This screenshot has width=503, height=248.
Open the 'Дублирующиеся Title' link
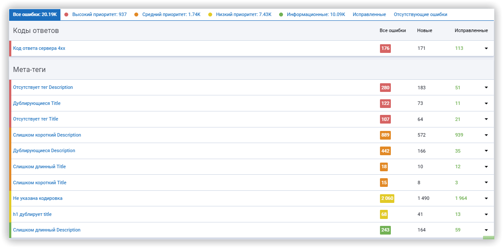point(37,103)
